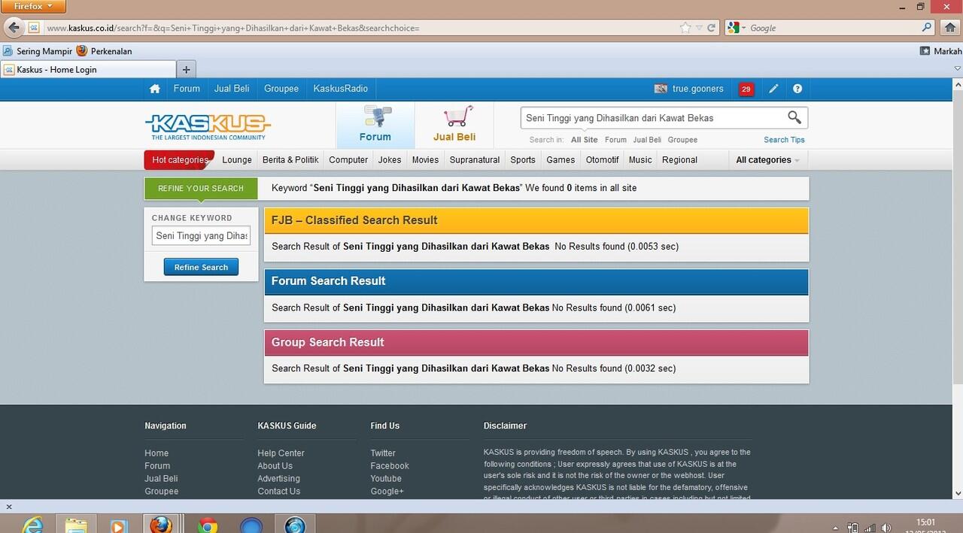
Task: Open the Music category
Action: [640, 160]
